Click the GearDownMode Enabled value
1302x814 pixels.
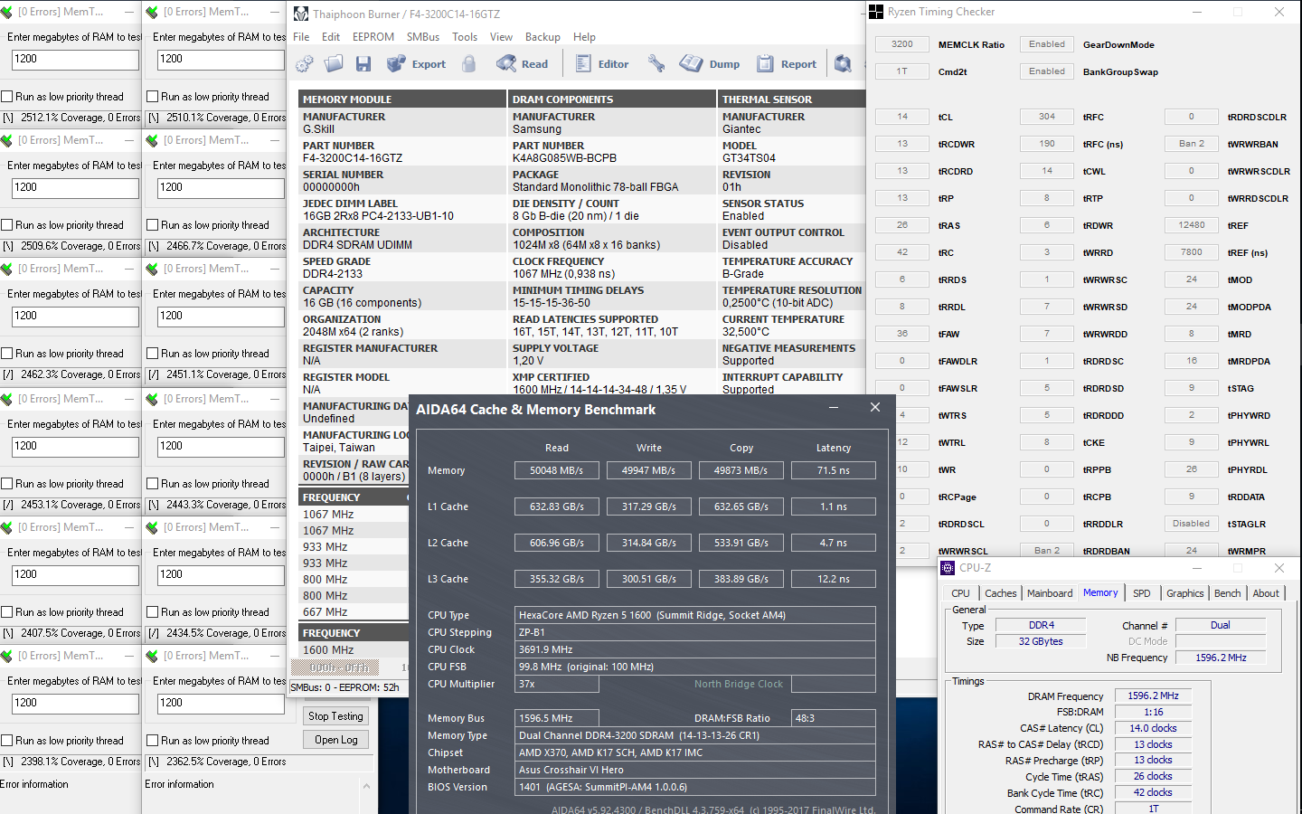[1046, 44]
